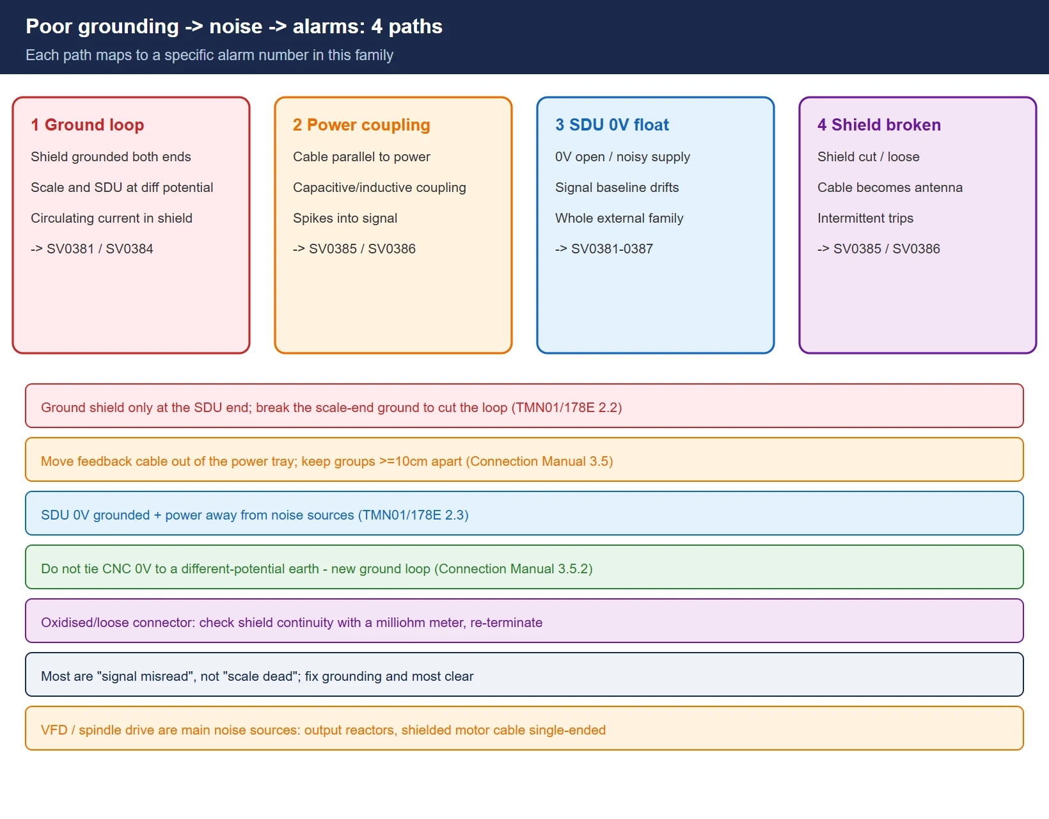Viewport: 1049px width, 819px height.
Task: Click '-> SV0381 / SV0384' alarm line
Action: coord(92,249)
